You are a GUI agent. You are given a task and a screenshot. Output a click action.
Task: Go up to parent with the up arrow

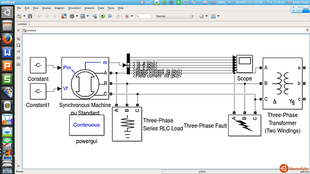pos(55,16)
